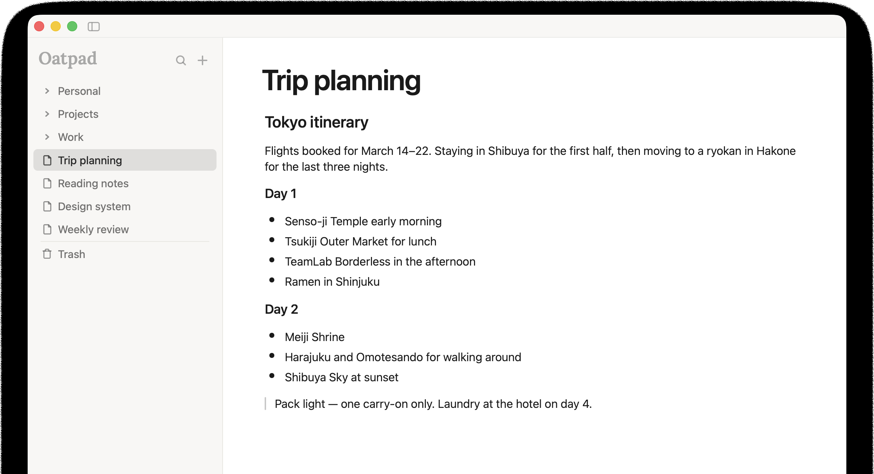Create a new note with the plus icon
Screen dimensions: 874x474
pos(203,60)
